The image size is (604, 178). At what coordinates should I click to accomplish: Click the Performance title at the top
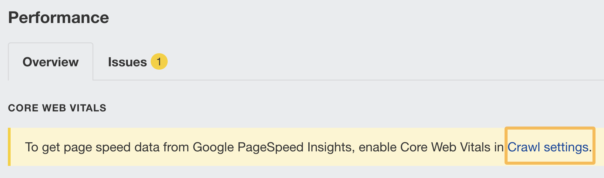coord(59,17)
